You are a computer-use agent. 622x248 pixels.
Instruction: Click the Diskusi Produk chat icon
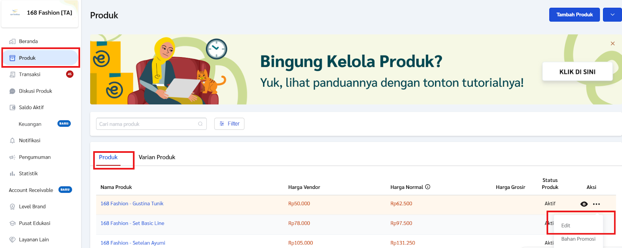point(12,91)
